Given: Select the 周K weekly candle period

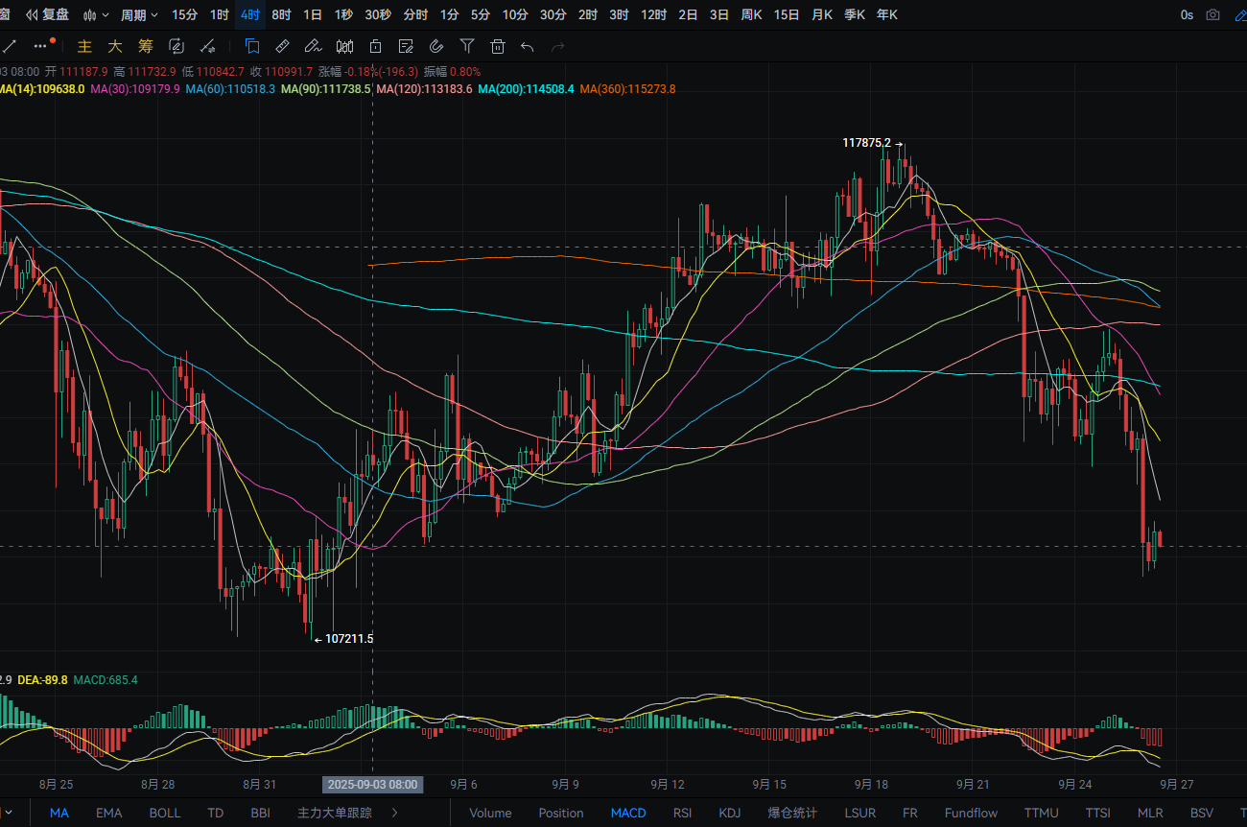Looking at the screenshot, I should tap(751, 14).
